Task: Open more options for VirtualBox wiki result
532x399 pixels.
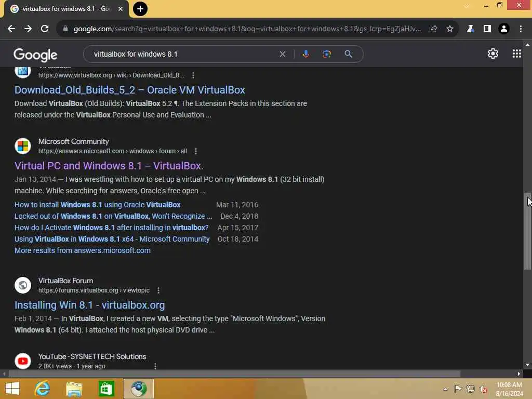Action: (x=193, y=75)
